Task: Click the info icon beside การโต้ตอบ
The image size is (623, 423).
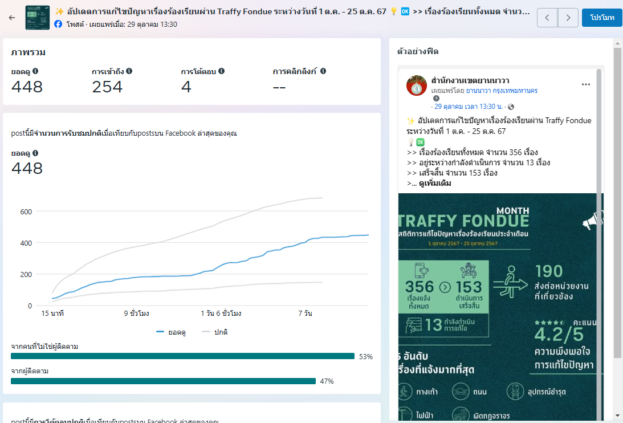Action: (x=221, y=71)
